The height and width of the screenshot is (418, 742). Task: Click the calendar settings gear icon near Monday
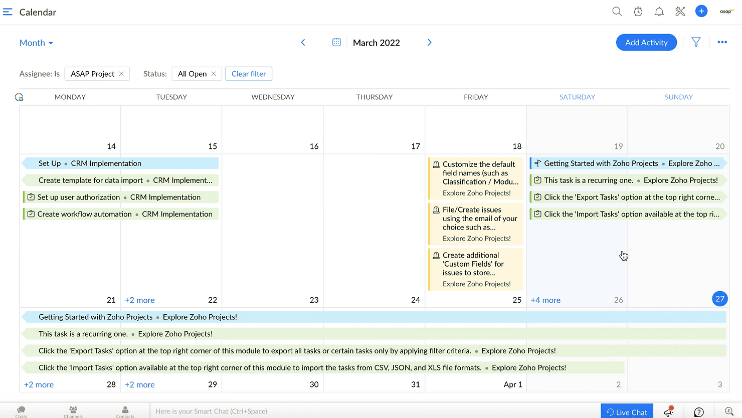(19, 97)
